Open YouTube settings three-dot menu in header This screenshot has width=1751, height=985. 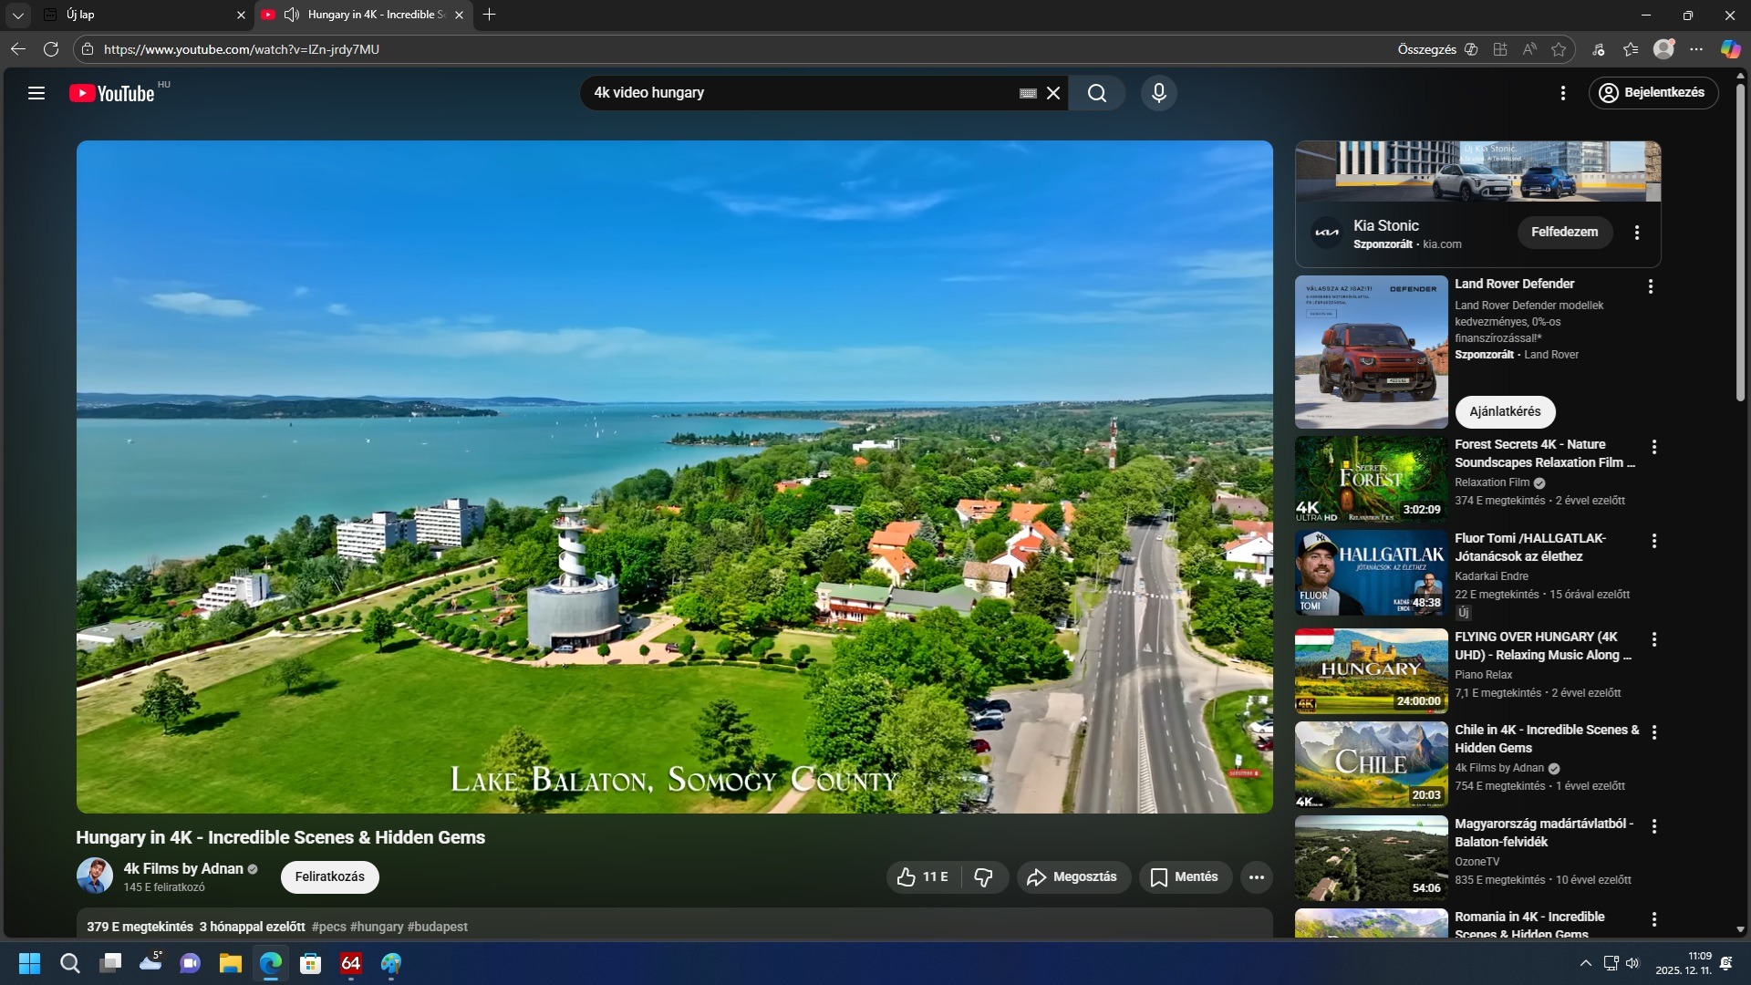[x=1562, y=93]
